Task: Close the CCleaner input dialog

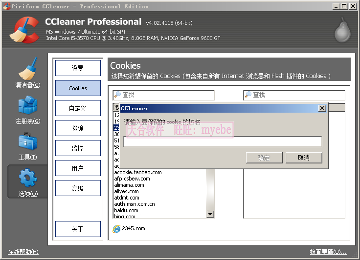Action: click(x=322, y=108)
